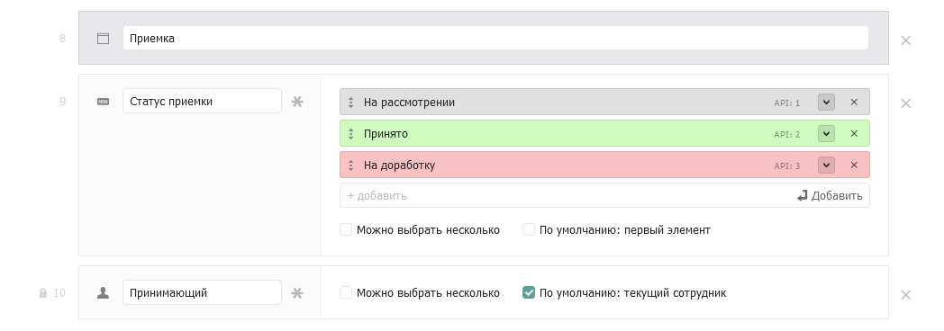Edit the Статус приемки field name
This screenshot has width=944, height=331.
pyautogui.click(x=202, y=101)
